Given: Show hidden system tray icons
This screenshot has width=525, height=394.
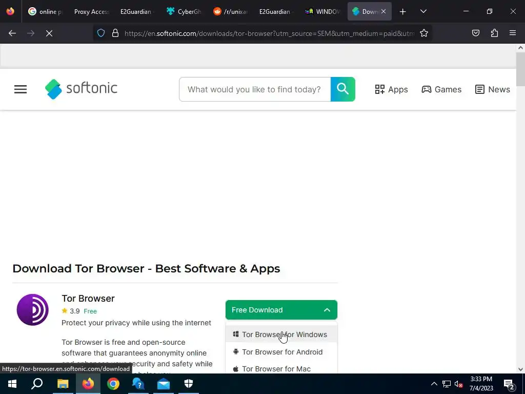Looking at the screenshot, I should (x=434, y=384).
